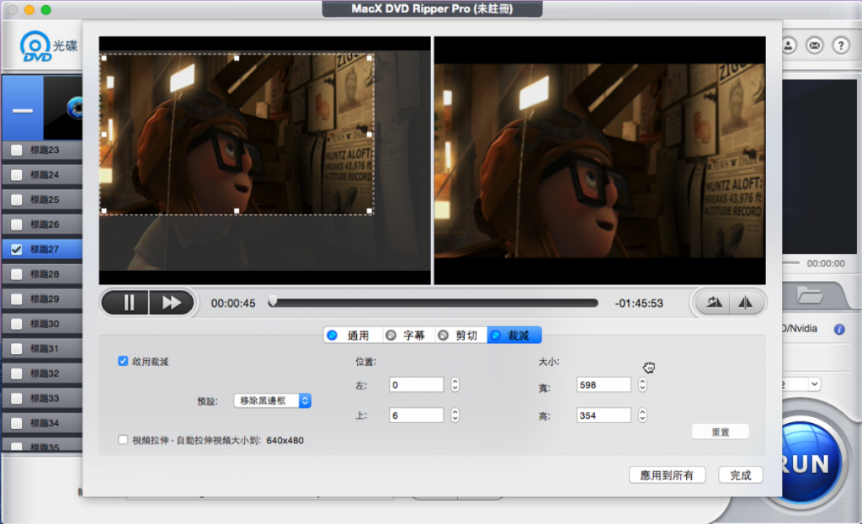The width and height of the screenshot is (862, 524).
Task: Open help with the question mark icon
Action: point(841,45)
